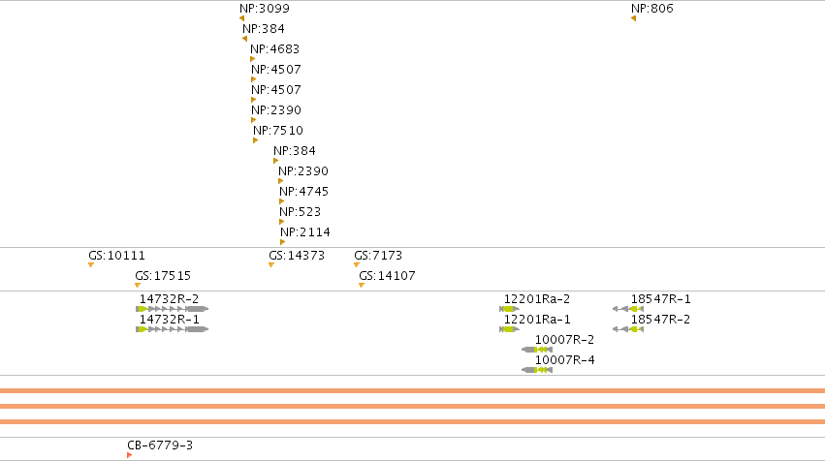Click the 12201Ra-2 transcript name
825x461 pixels.
[537, 299]
